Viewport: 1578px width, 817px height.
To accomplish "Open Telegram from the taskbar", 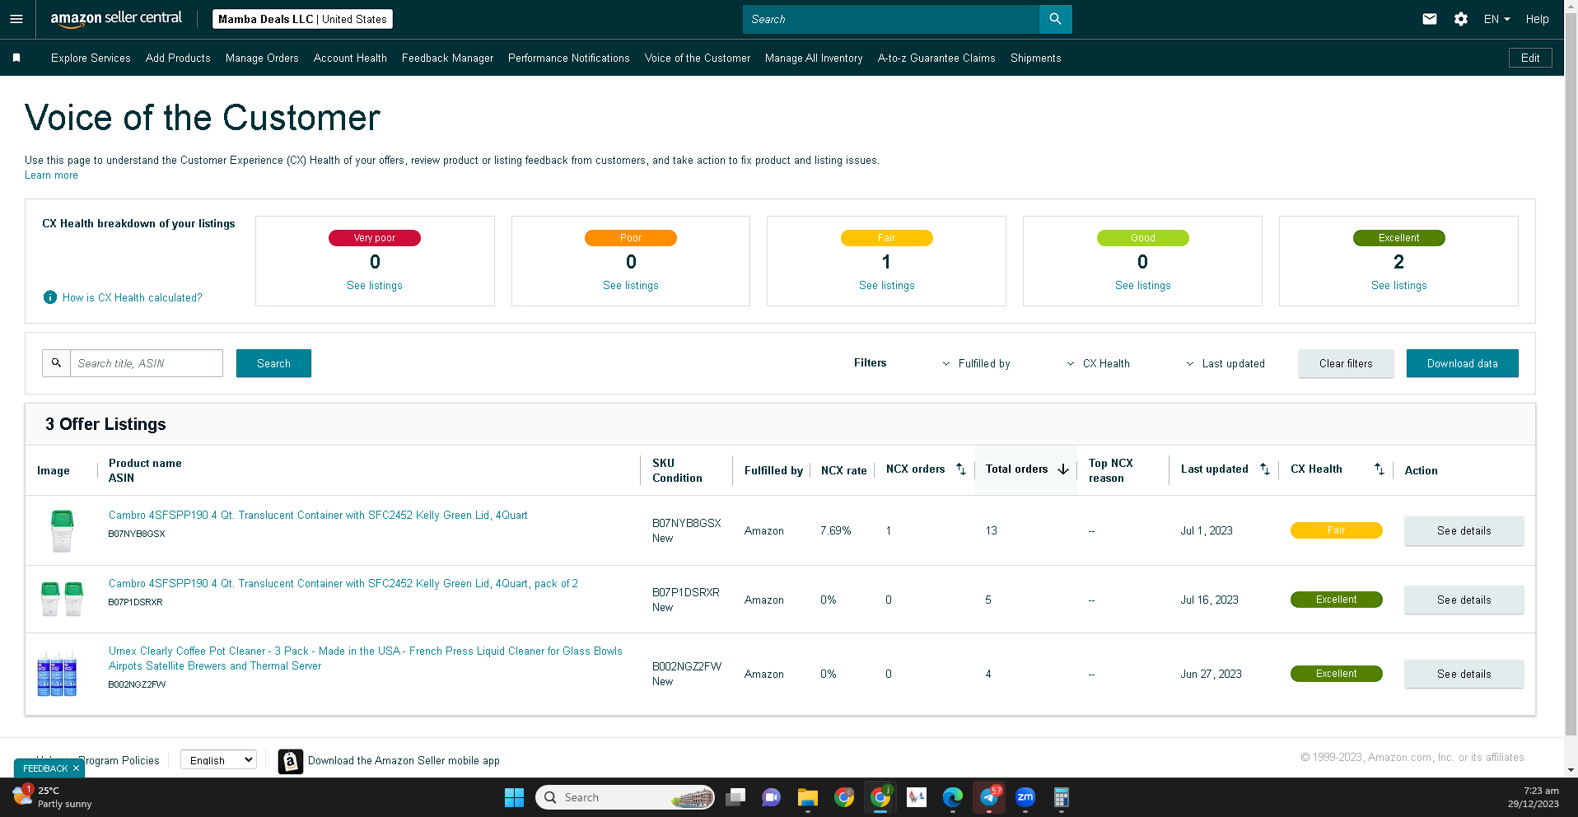I will (x=989, y=797).
